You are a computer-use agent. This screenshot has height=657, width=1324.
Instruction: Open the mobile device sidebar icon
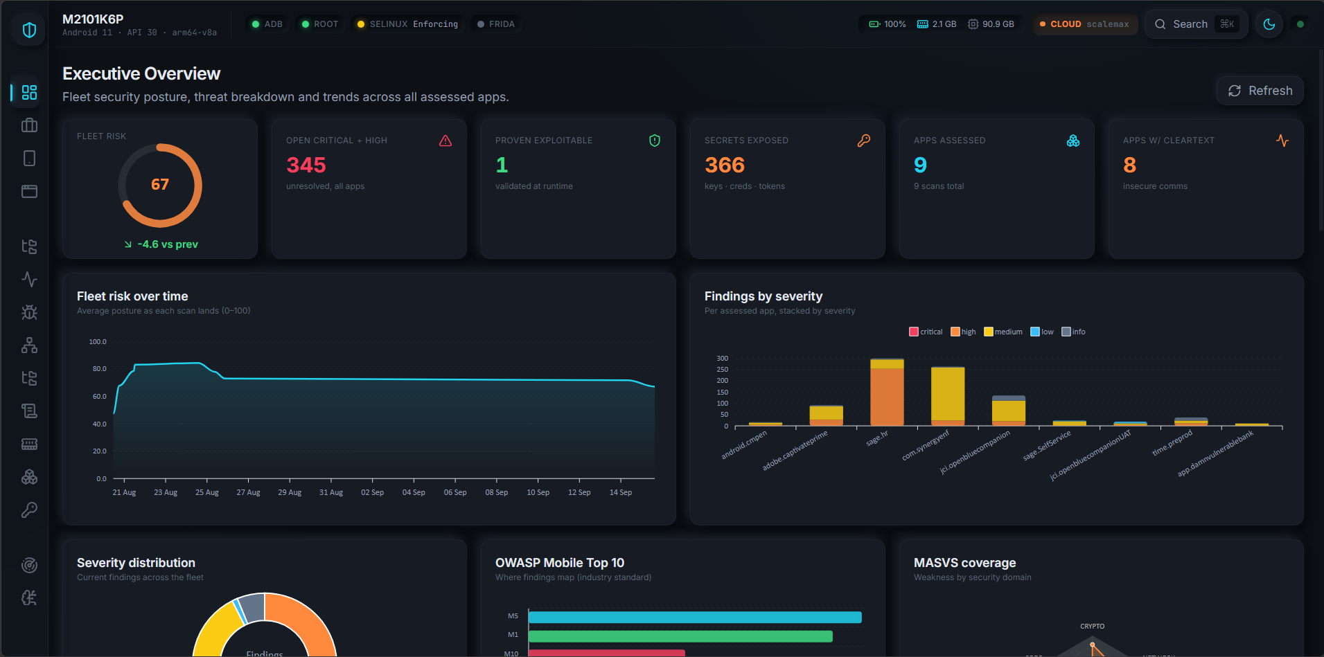pyautogui.click(x=29, y=159)
